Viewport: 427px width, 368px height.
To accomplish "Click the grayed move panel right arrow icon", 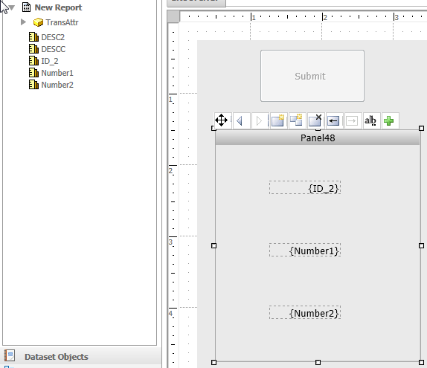I will [x=352, y=120].
